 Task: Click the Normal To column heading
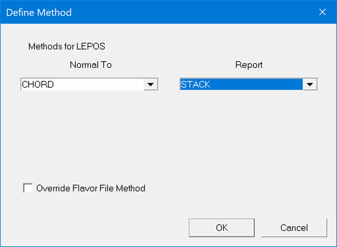point(91,65)
